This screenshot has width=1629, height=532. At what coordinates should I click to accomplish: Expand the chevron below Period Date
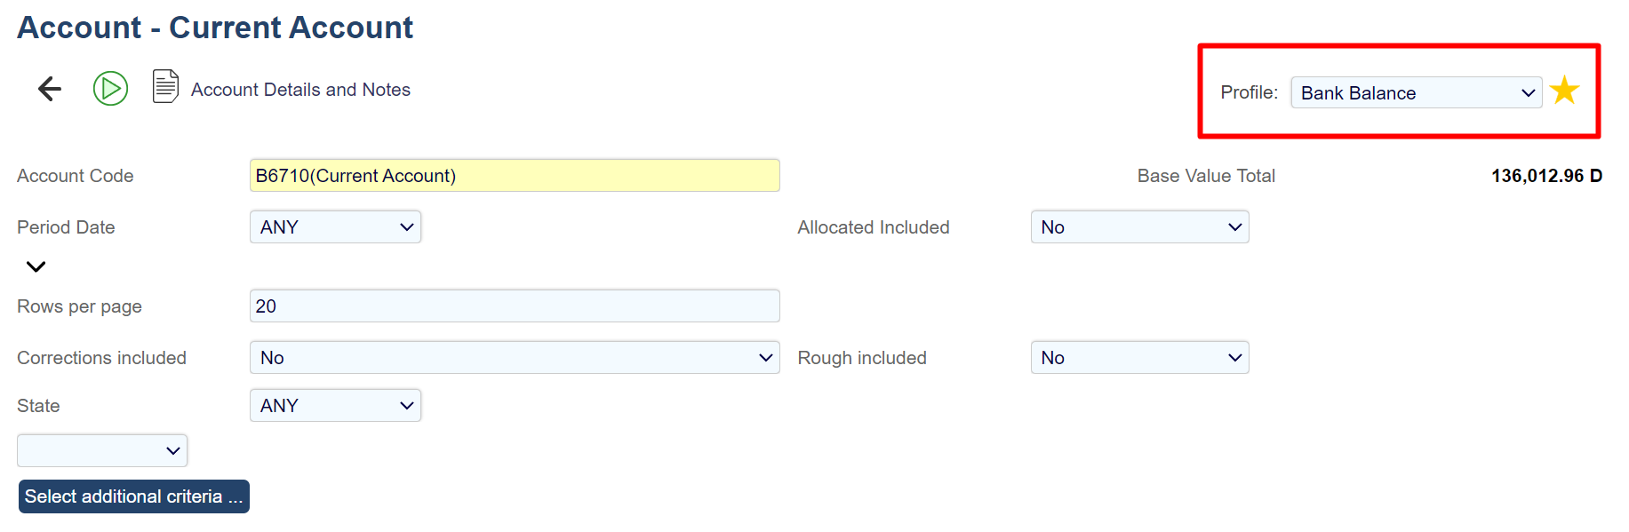point(36,266)
